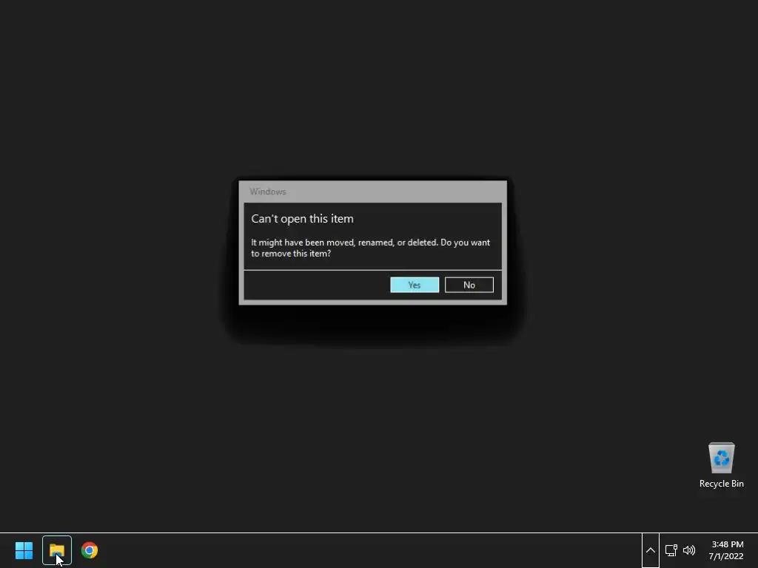Click Yes to remove the item
Screen dimensions: 758x568
pos(415,285)
